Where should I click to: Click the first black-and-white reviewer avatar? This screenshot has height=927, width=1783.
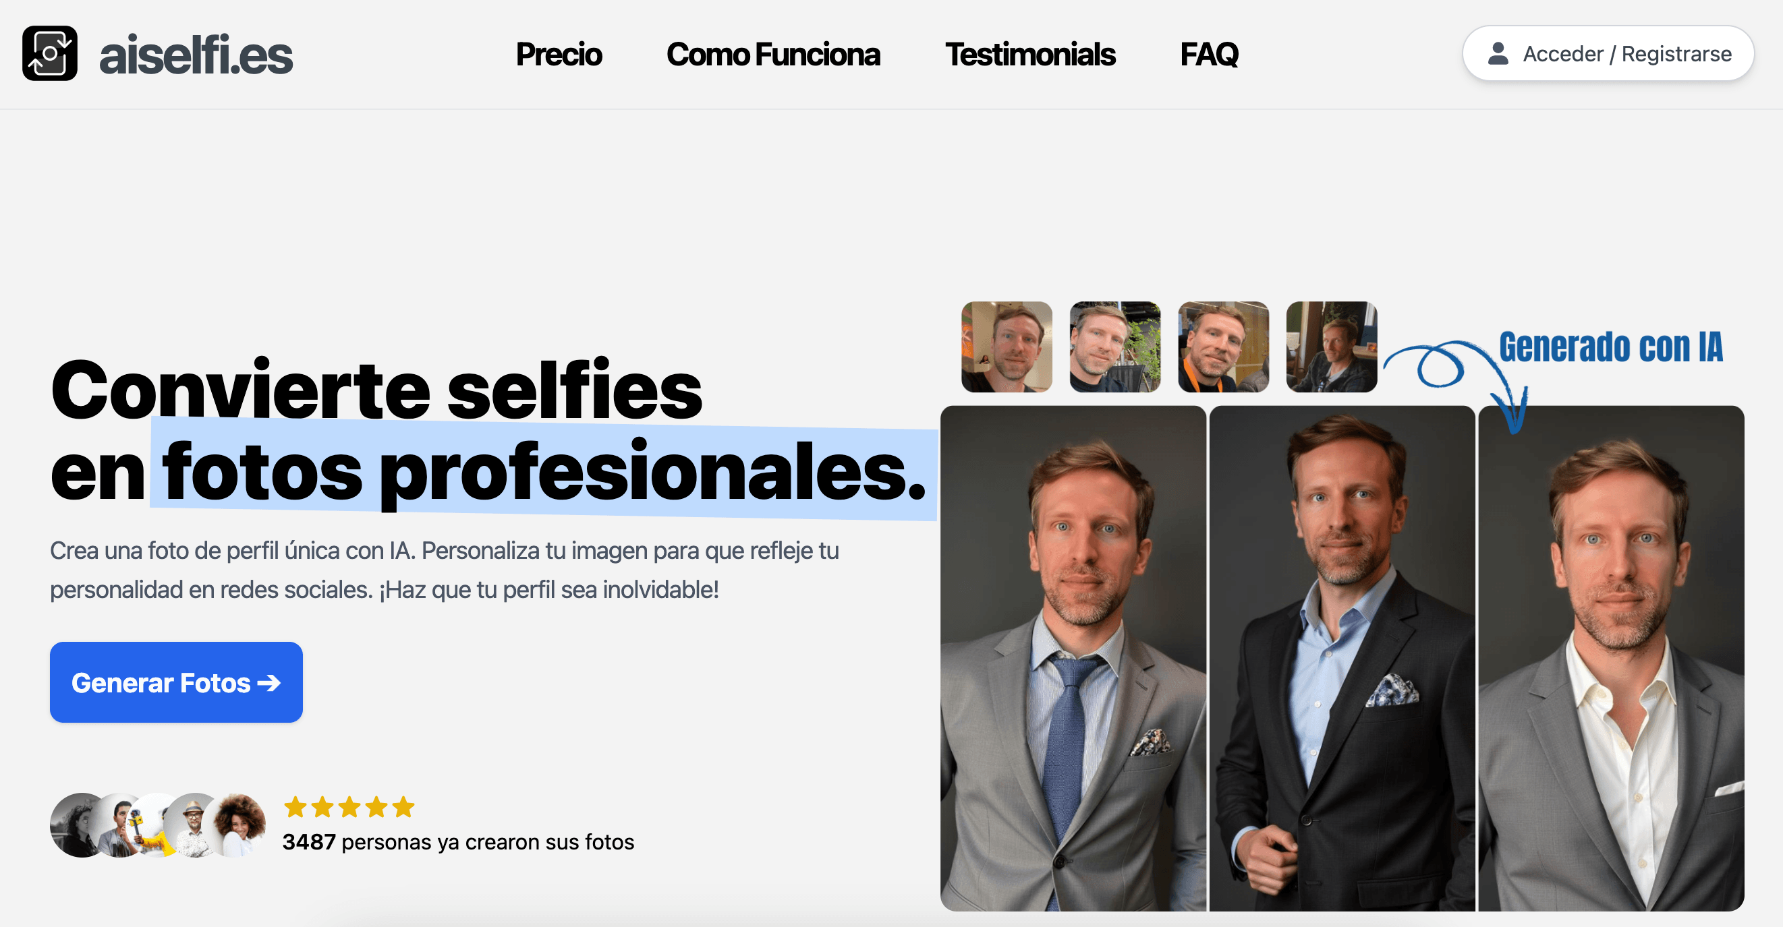[x=79, y=825]
